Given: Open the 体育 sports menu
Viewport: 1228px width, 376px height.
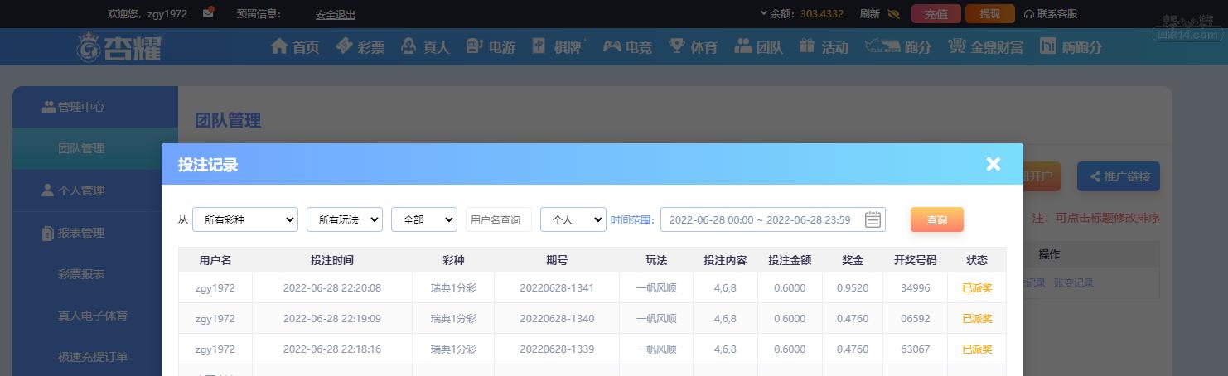Looking at the screenshot, I should [693, 46].
